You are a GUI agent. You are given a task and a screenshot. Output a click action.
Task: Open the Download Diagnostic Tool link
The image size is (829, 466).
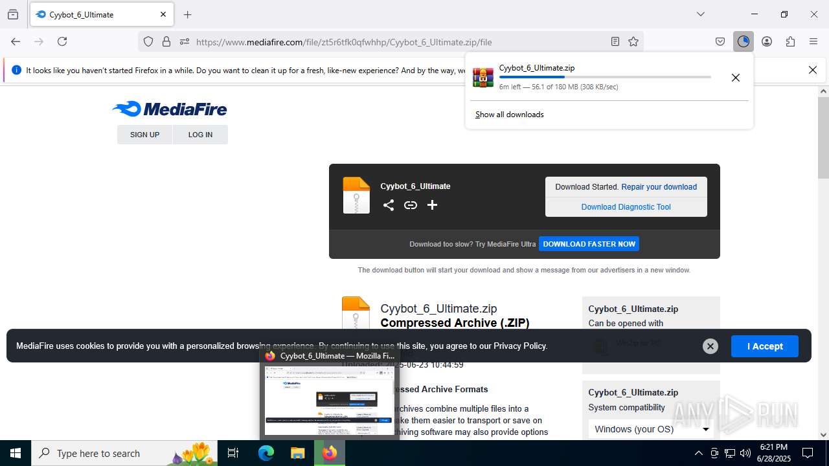[x=626, y=207]
